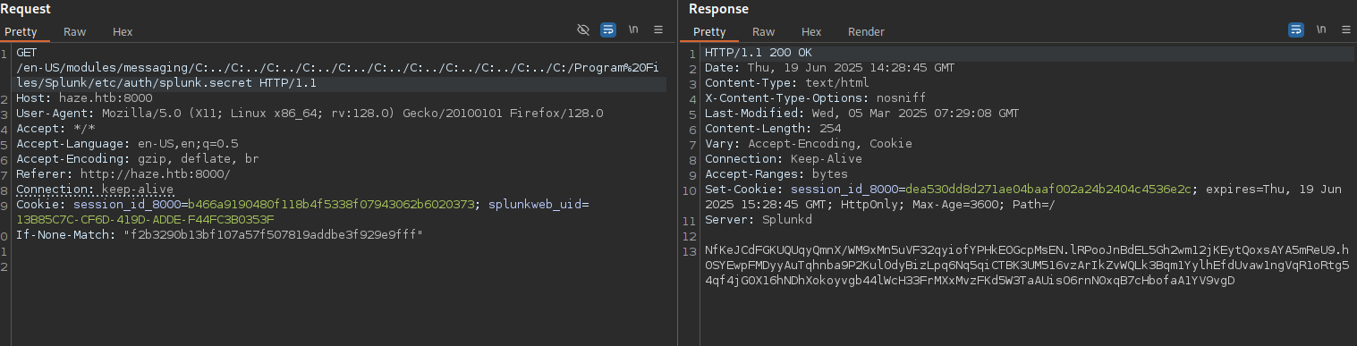This screenshot has width=1357, height=346.
Task: Click the splunk.secret response body text
Action: pos(1027,266)
